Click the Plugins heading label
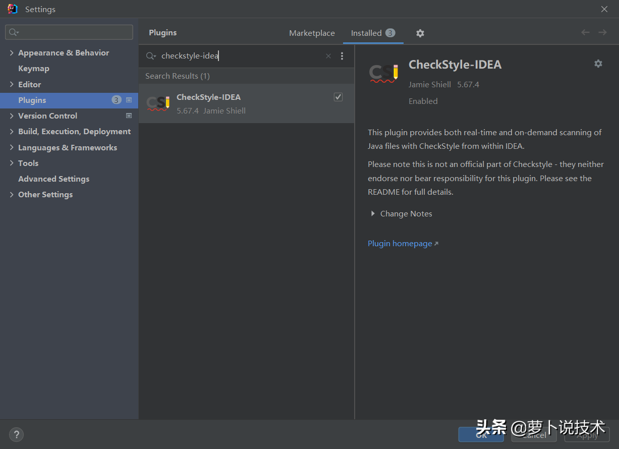 tap(163, 33)
